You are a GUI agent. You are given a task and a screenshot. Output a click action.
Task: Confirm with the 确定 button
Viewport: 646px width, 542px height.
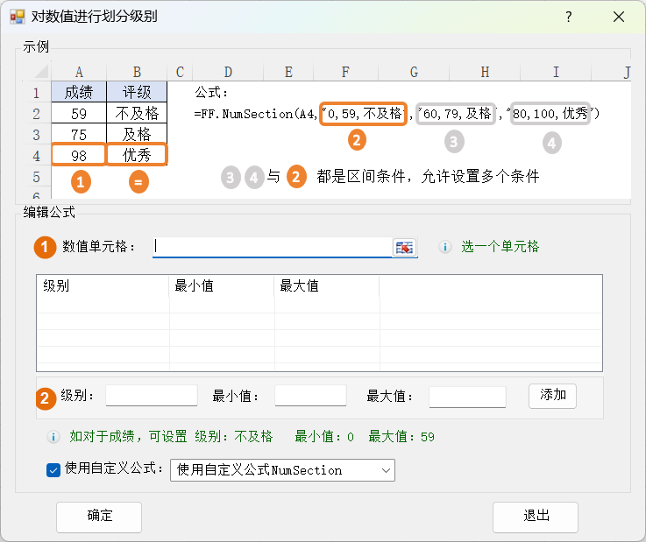pyautogui.click(x=99, y=517)
